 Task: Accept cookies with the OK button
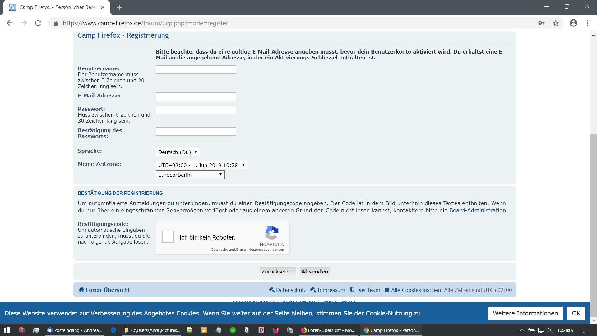click(x=576, y=313)
